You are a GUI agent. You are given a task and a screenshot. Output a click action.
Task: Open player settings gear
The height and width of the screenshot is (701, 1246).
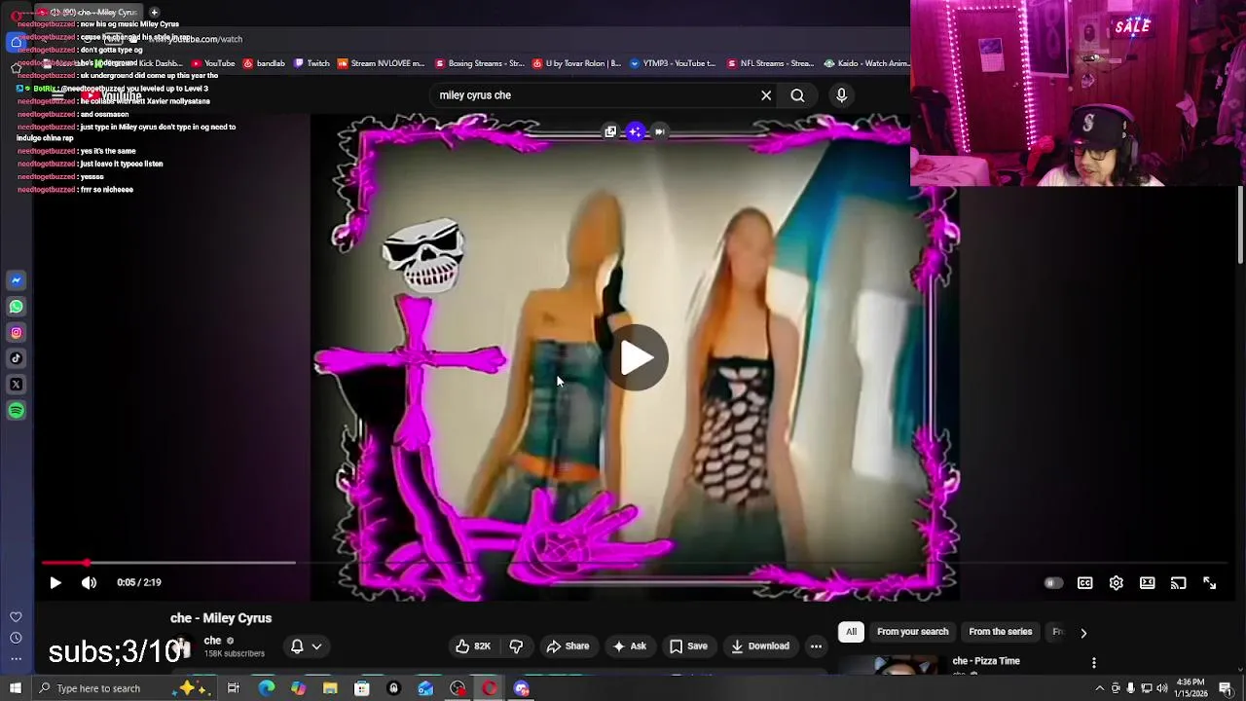pyautogui.click(x=1117, y=583)
